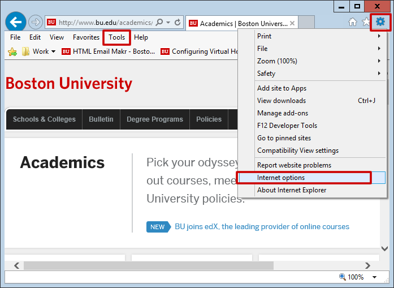Image resolution: width=394 pixels, height=288 pixels.
Task: Open Policies nav item
Action: [209, 119]
